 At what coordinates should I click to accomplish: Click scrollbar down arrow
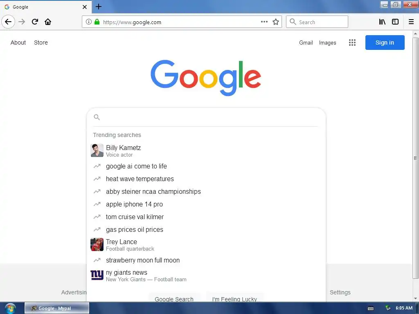point(415,298)
